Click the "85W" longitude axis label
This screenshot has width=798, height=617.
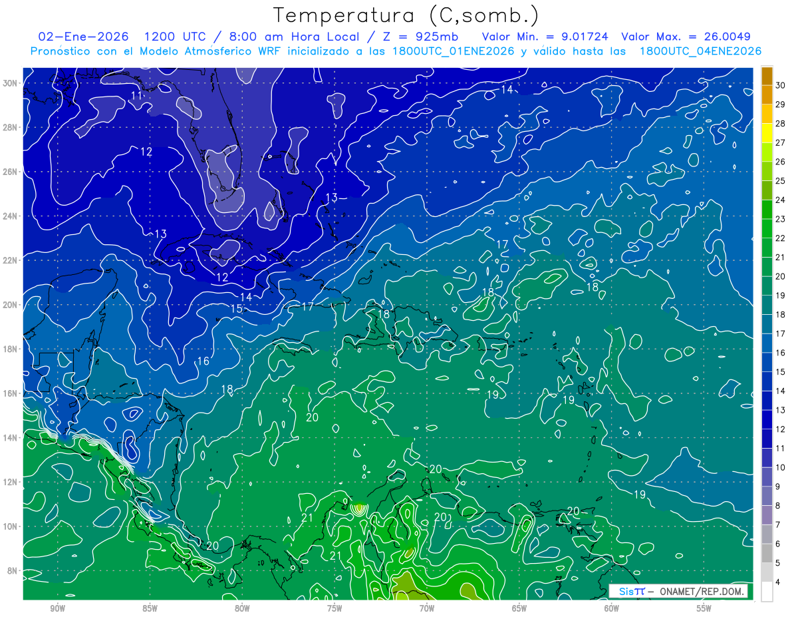150,609
